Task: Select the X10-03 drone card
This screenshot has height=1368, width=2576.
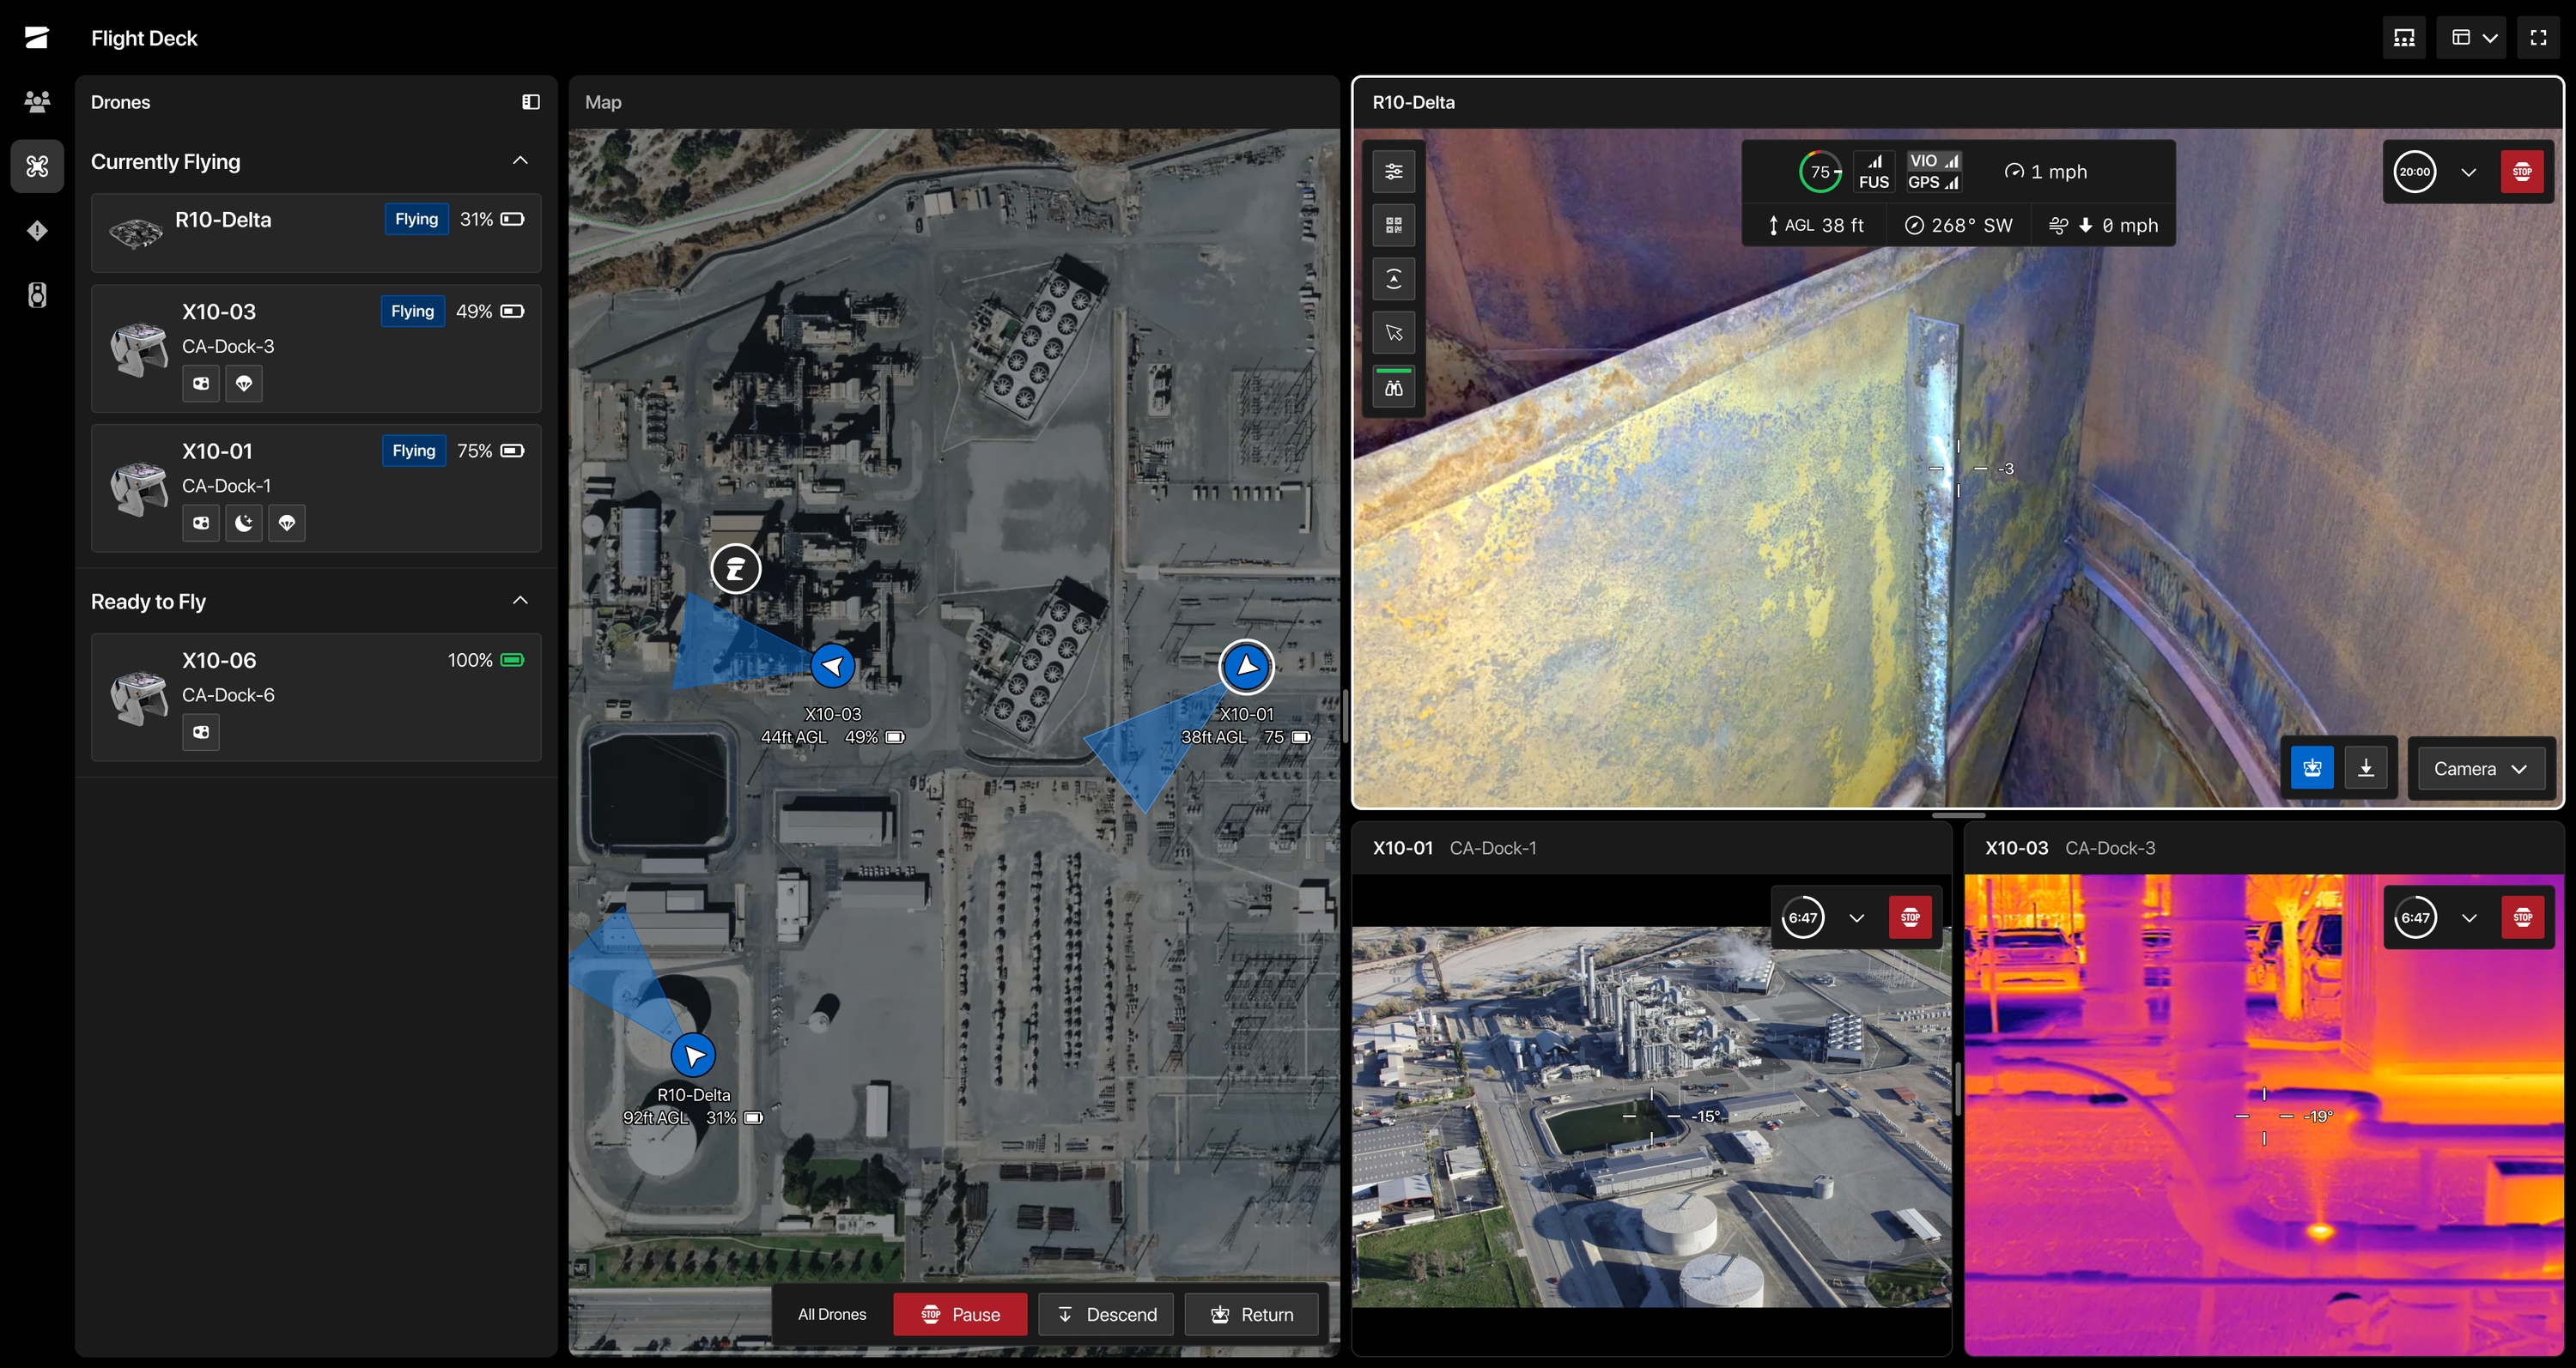Action: [316, 348]
